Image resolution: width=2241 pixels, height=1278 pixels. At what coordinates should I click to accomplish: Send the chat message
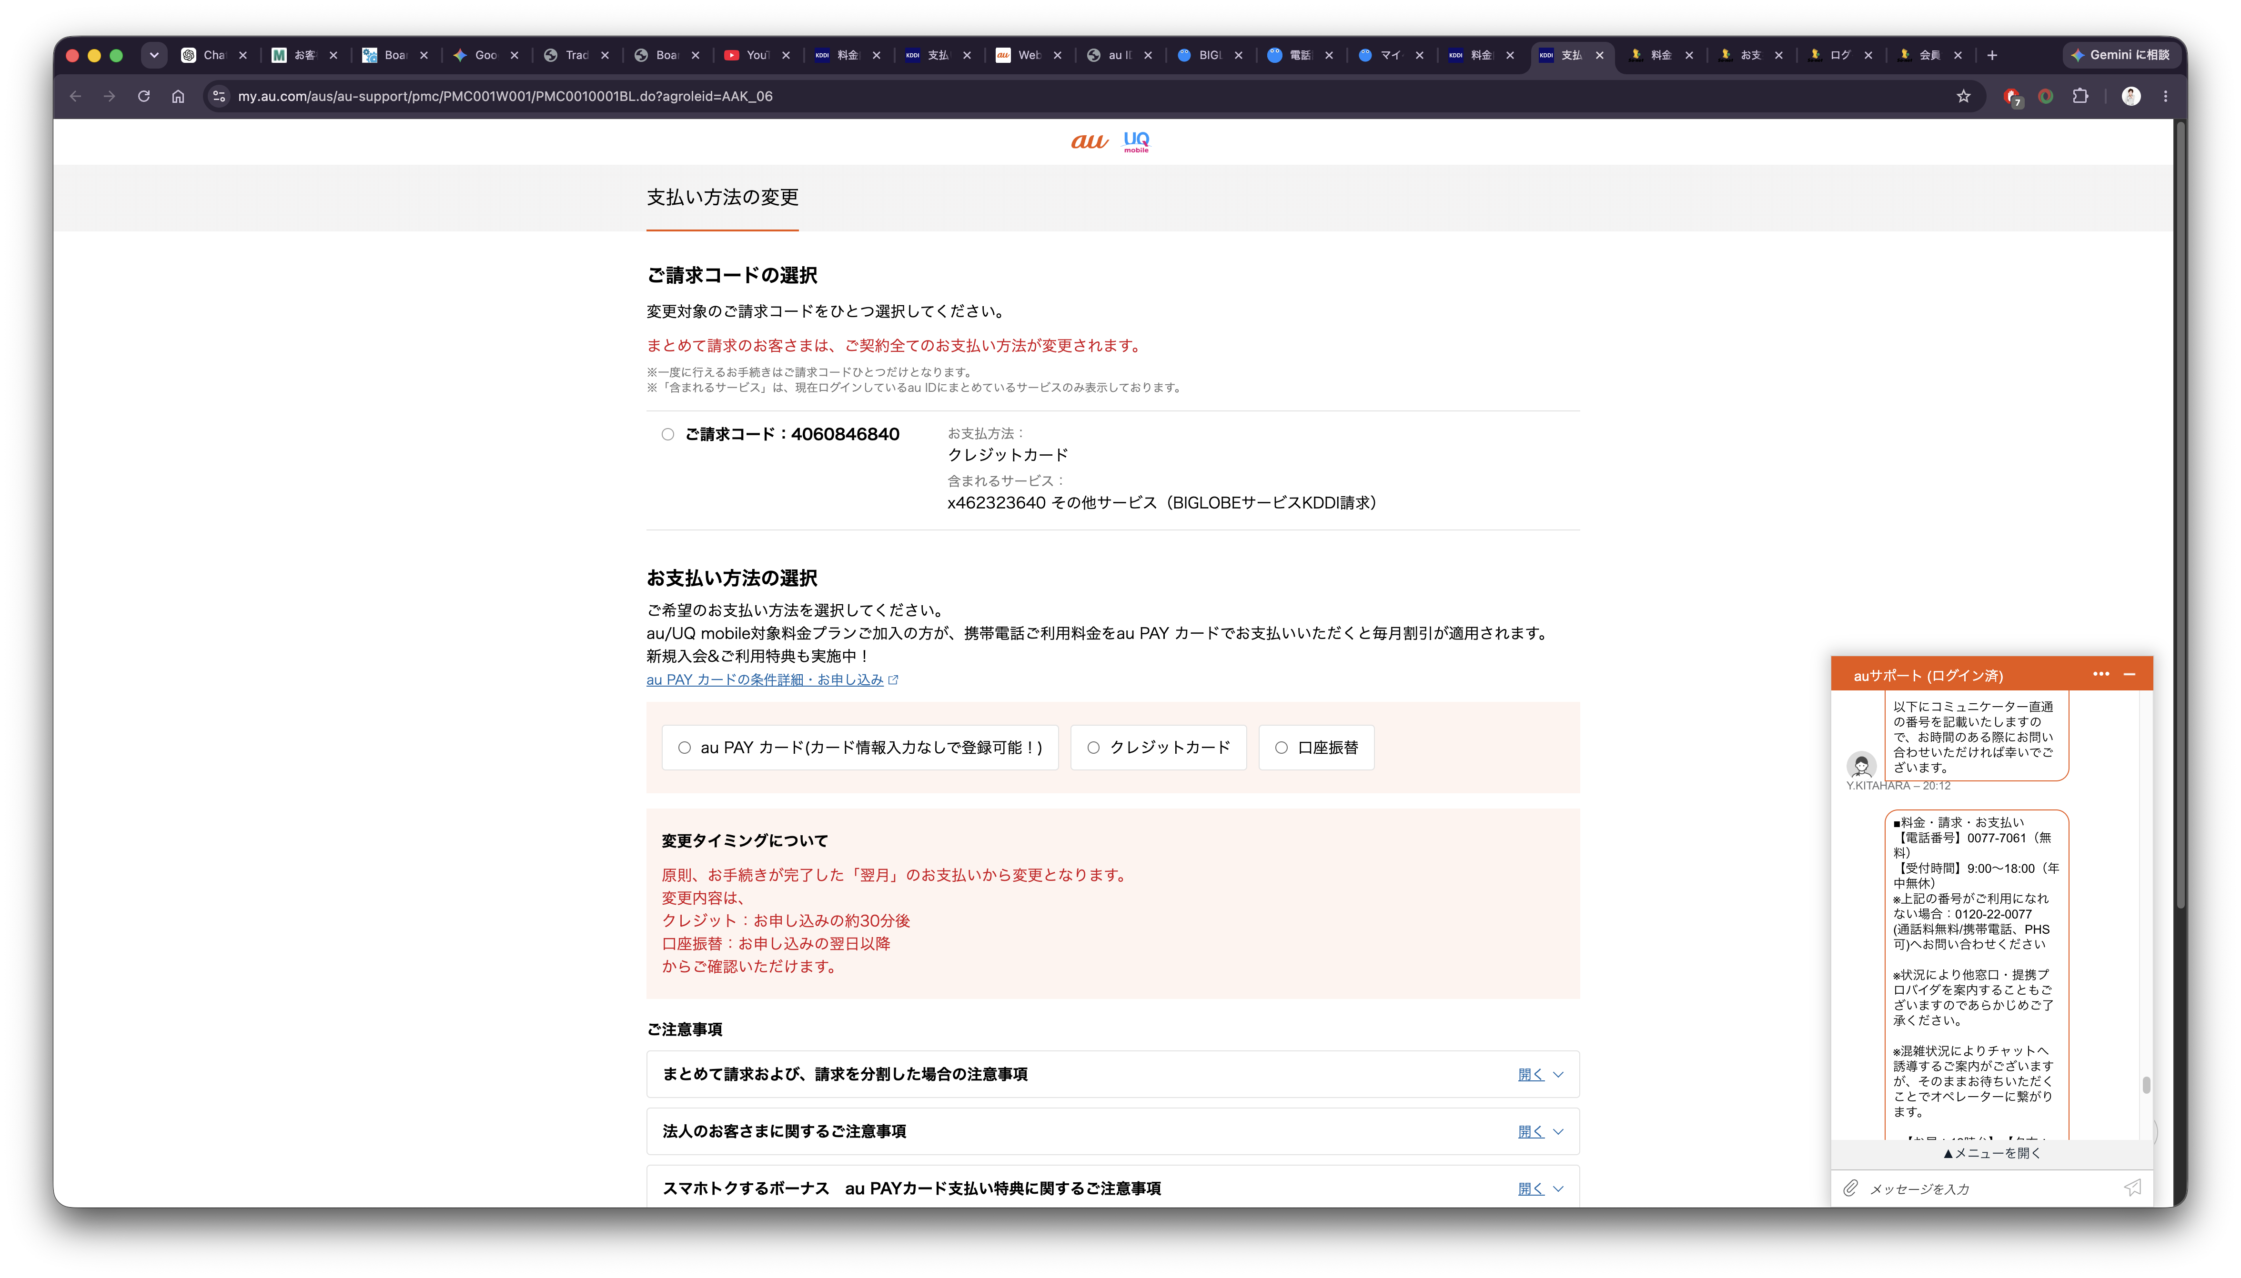click(2133, 1188)
